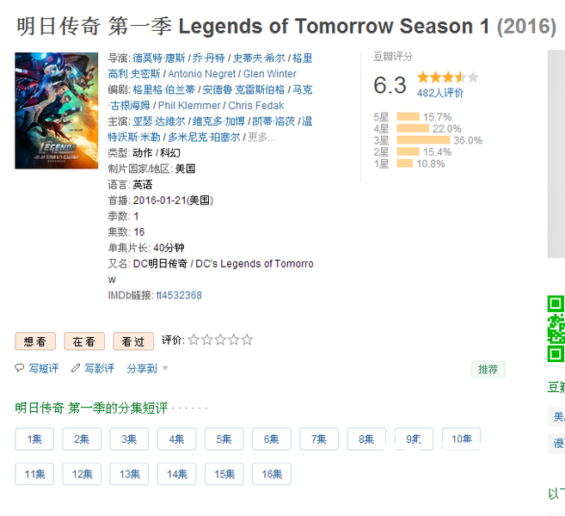
Task: Expand cast list via 更多...
Action: point(261,138)
